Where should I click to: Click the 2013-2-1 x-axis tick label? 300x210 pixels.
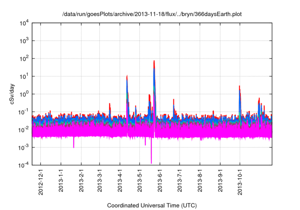point(81,181)
